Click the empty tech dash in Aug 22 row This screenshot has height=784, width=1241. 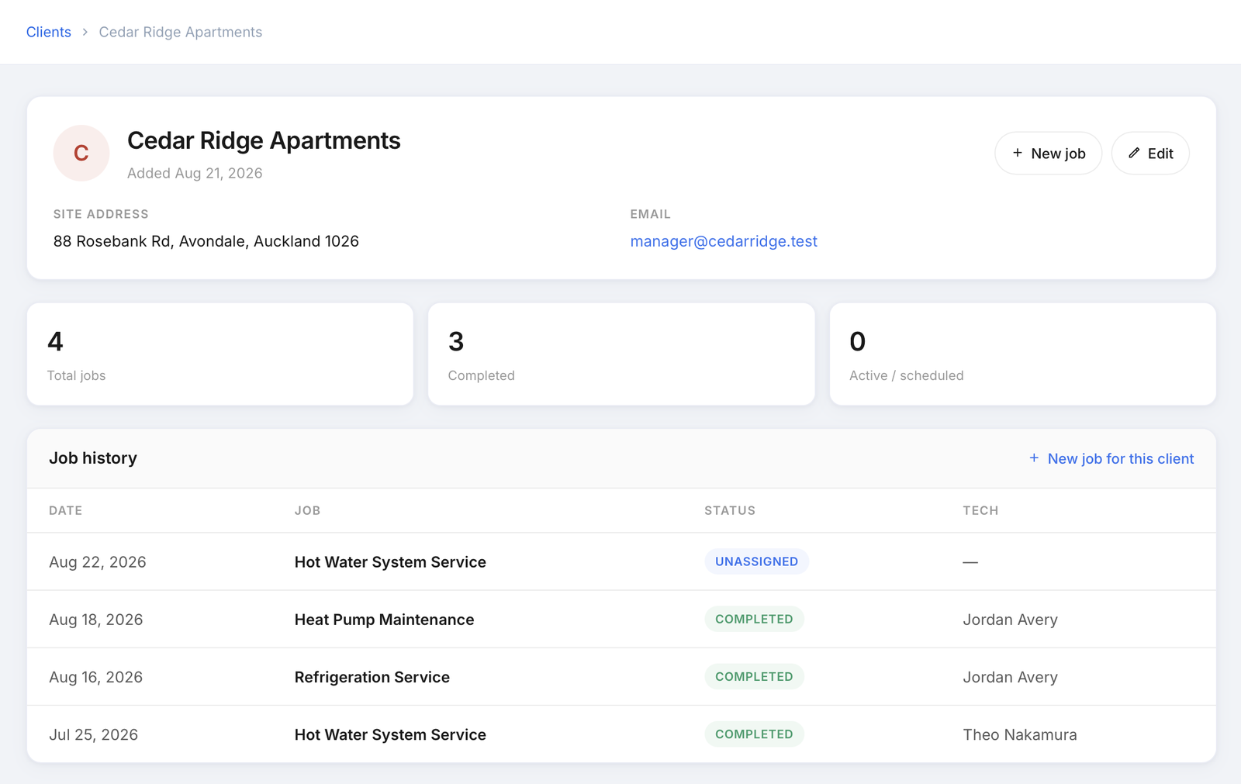970,562
